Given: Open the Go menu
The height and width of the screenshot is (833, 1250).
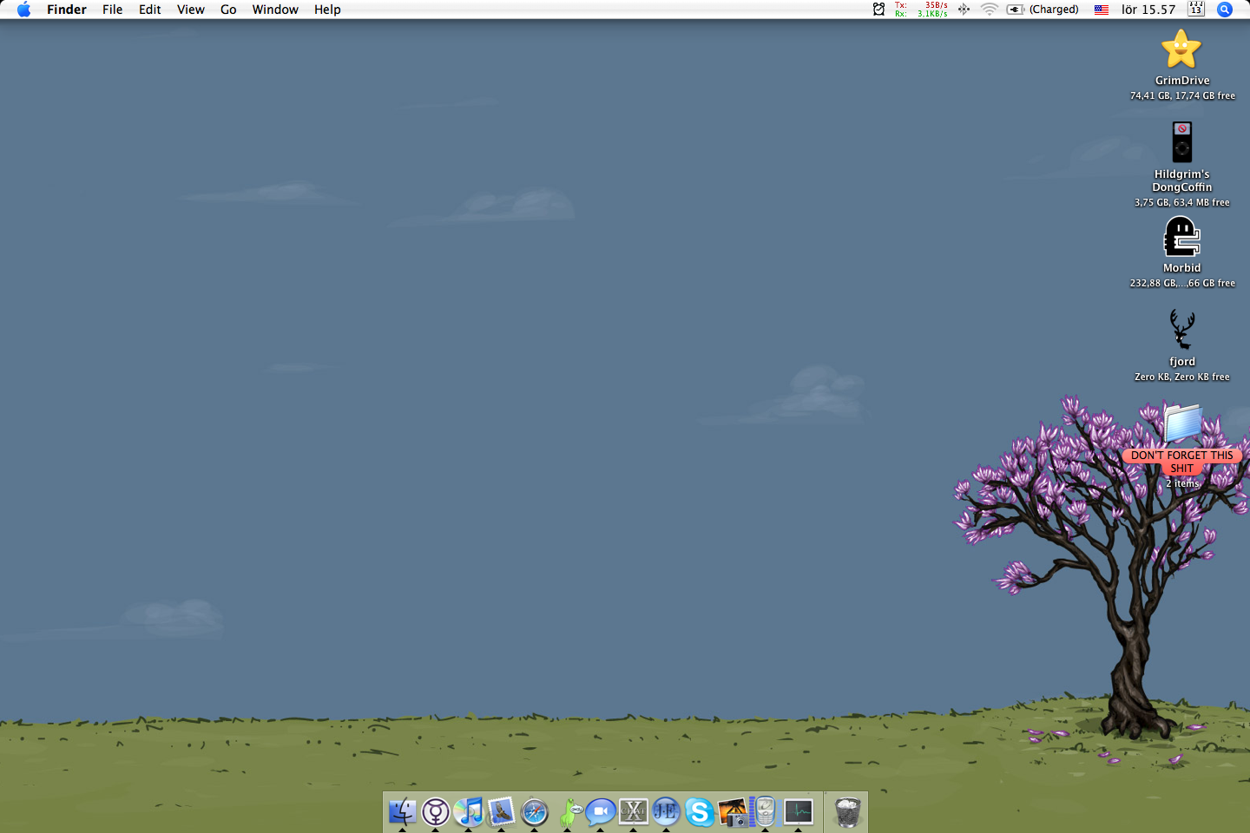Looking at the screenshot, I should (228, 10).
